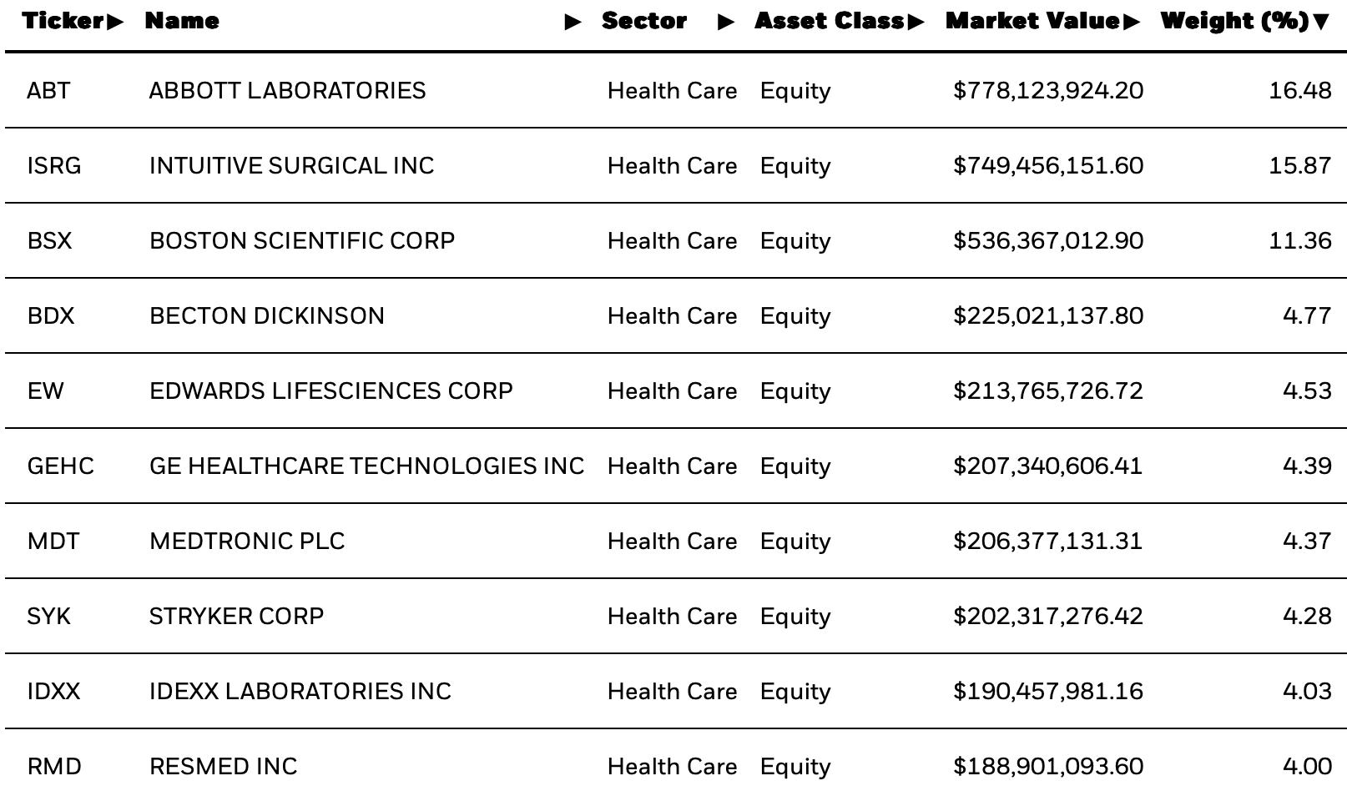Sort by the Name column arrow
Screen dimensions: 1347x796
click(x=573, y=22)
